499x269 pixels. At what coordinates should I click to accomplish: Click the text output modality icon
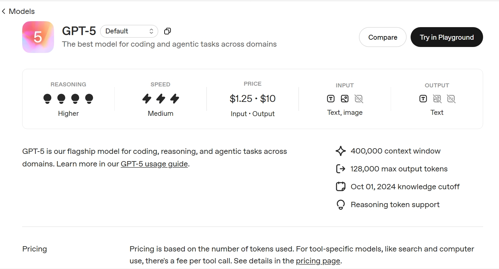pos(423,99)
